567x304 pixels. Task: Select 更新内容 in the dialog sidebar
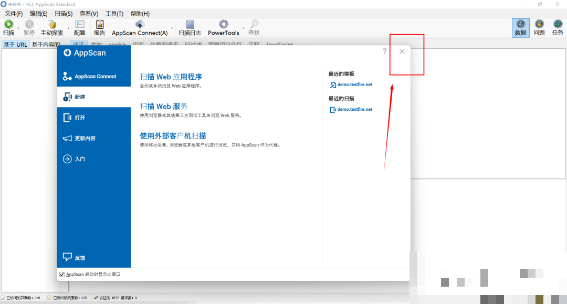pyautogui.click(x=93, y=138)
